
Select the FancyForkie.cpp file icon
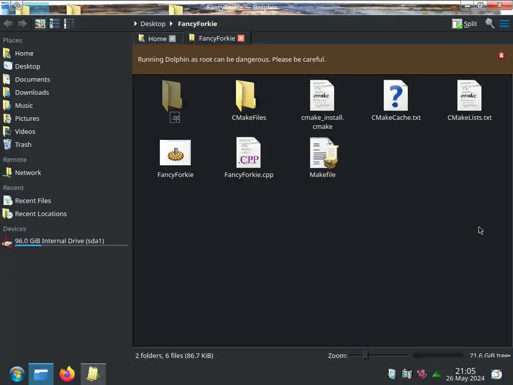[248, 152]
